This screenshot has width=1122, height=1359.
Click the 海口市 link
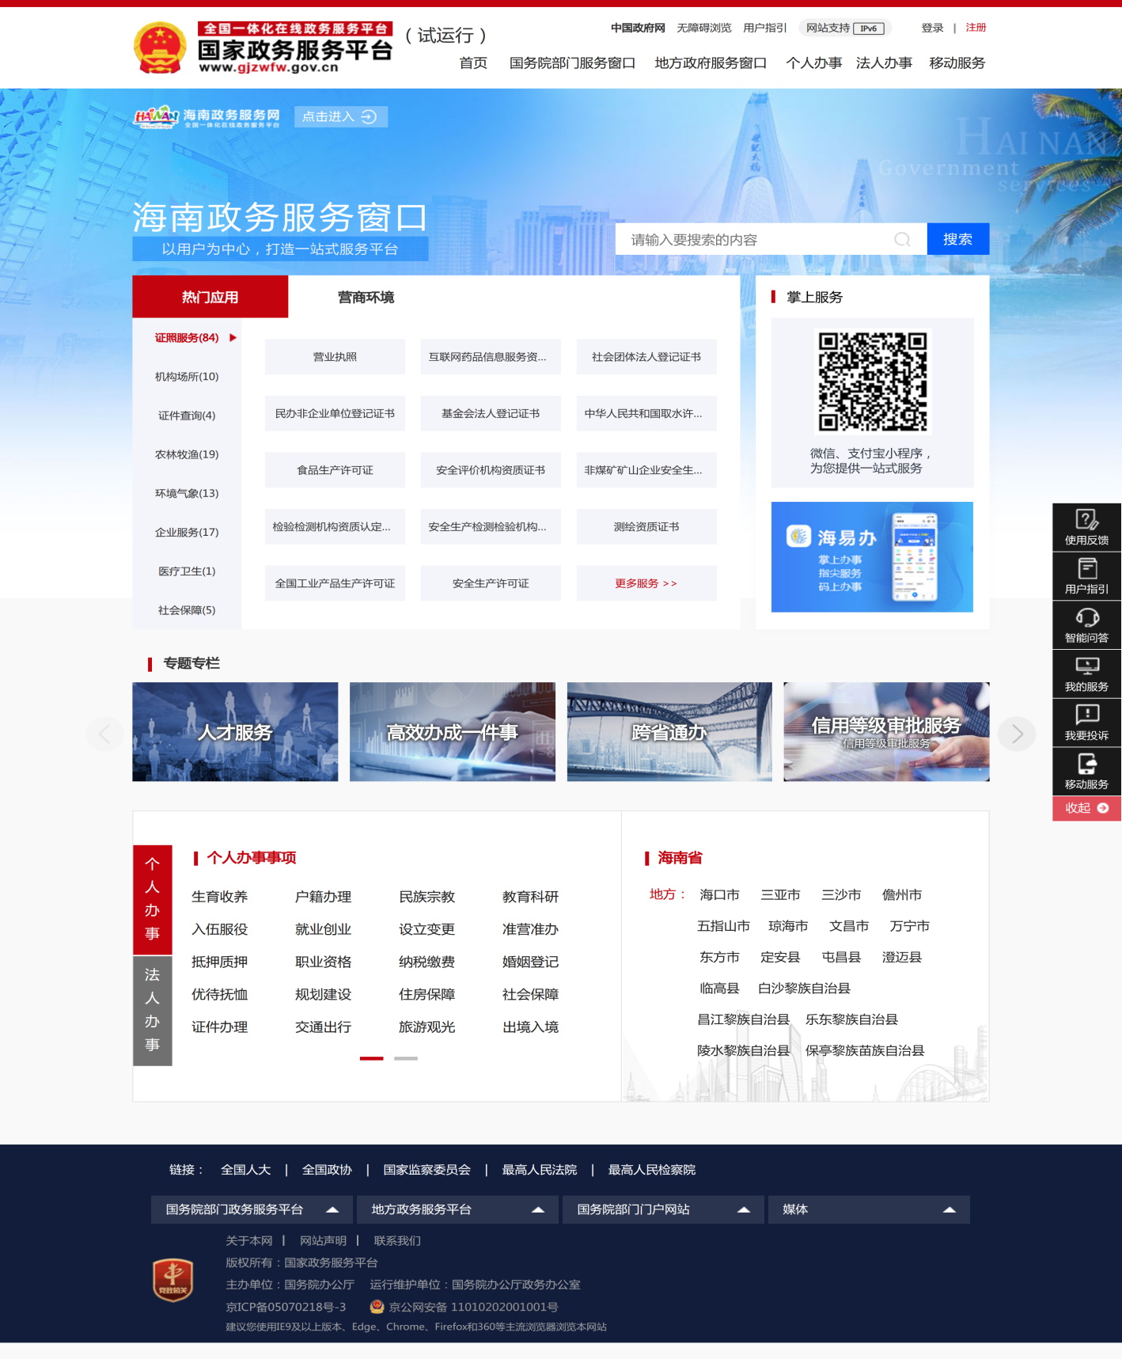[719, 895]
